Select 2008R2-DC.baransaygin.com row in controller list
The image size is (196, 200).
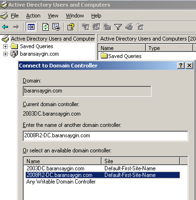pyautogui.click(x=102, y=175)
